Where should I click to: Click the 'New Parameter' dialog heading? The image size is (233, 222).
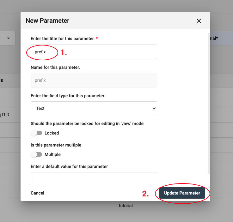click(47, 21)
